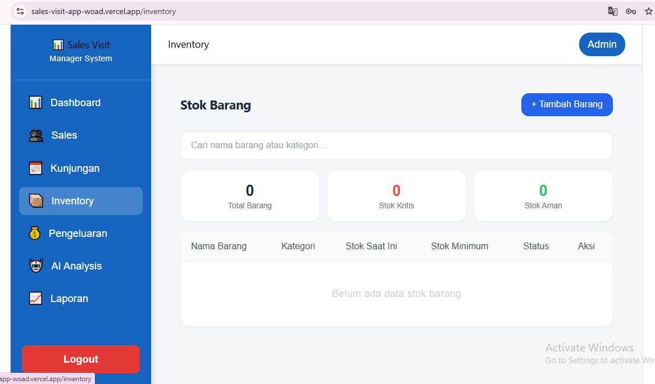The image size is (655, 384).
Task: Click the red Logout button
Action: (x=81, y=359)
